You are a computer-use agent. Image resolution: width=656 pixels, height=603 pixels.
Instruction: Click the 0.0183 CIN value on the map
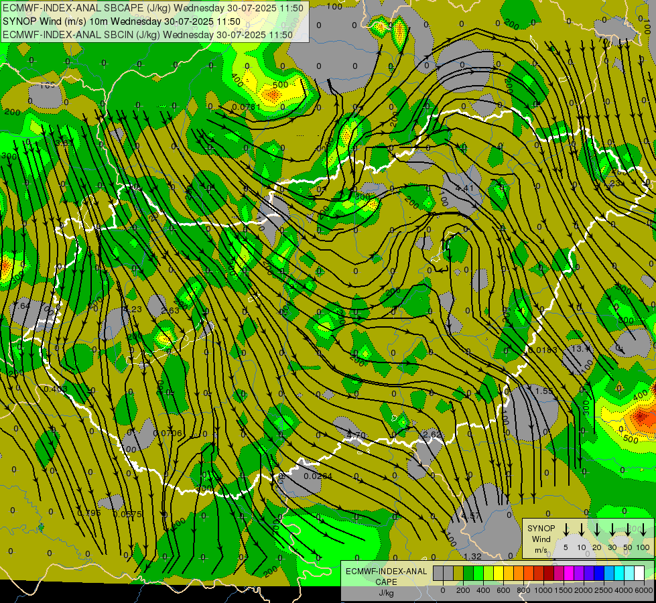click(x=543, y=350)
